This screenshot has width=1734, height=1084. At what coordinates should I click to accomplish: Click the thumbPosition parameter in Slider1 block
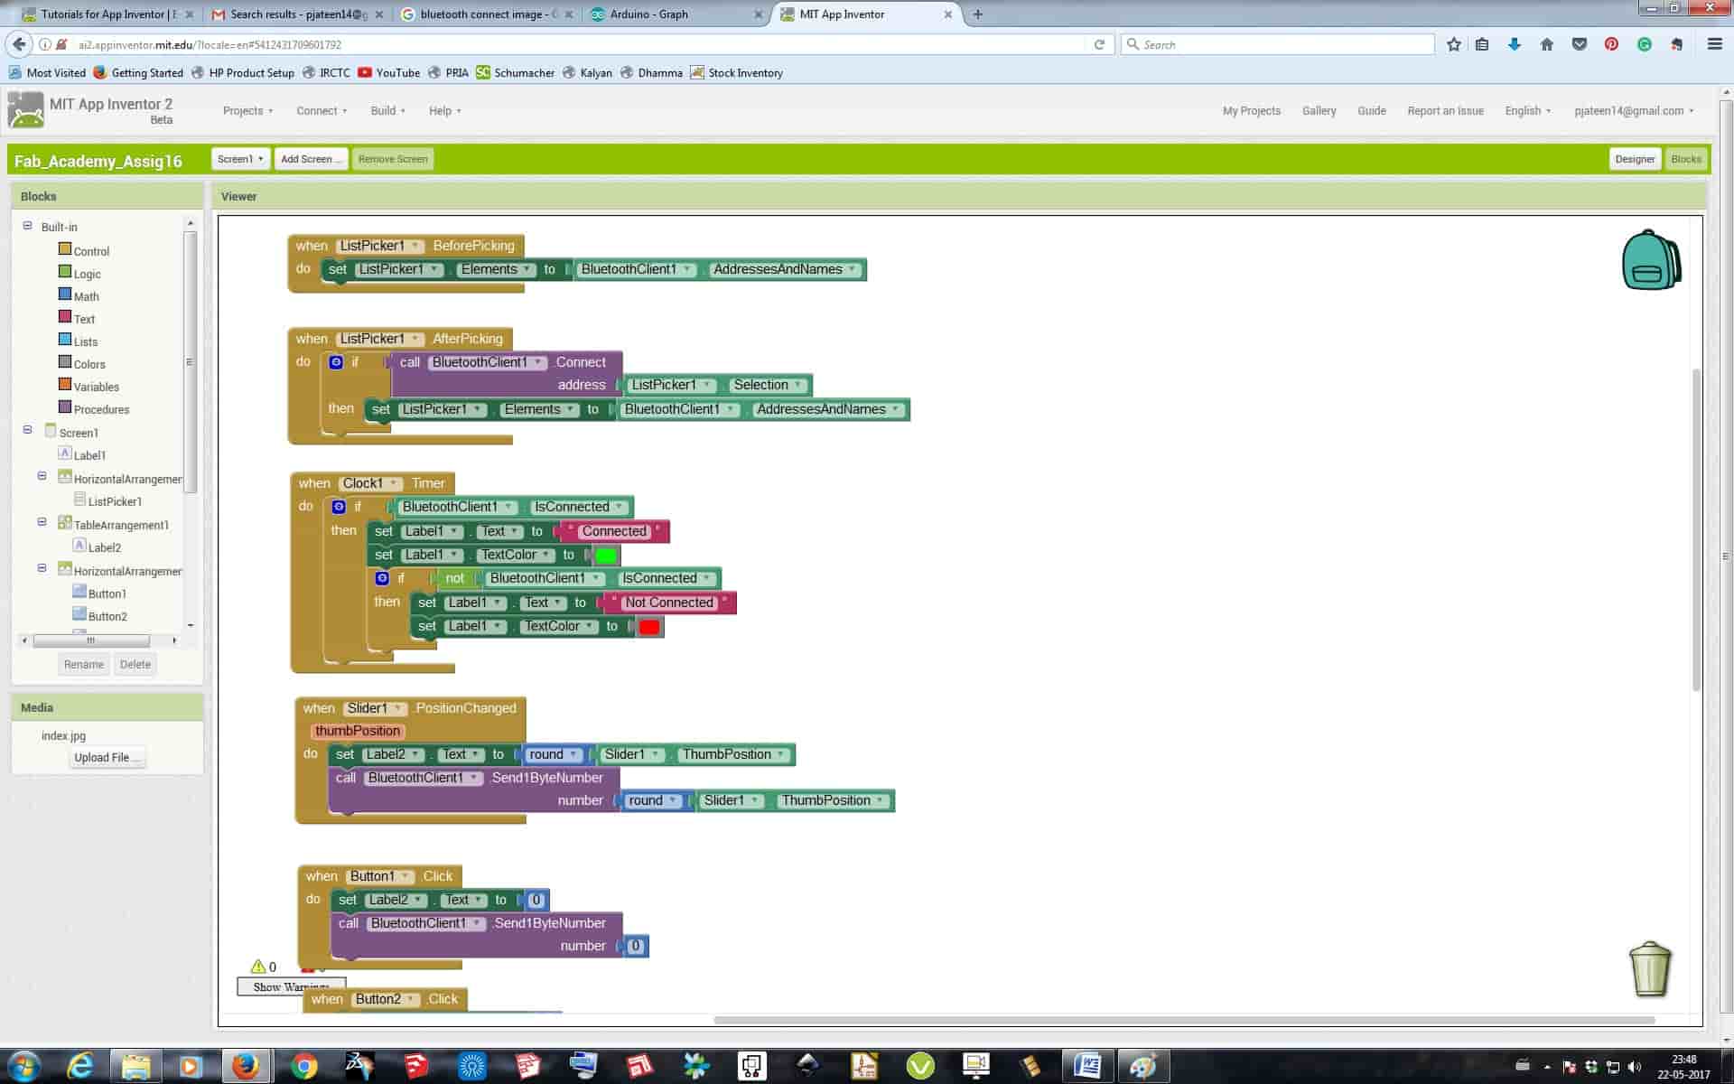click(358, 731)
